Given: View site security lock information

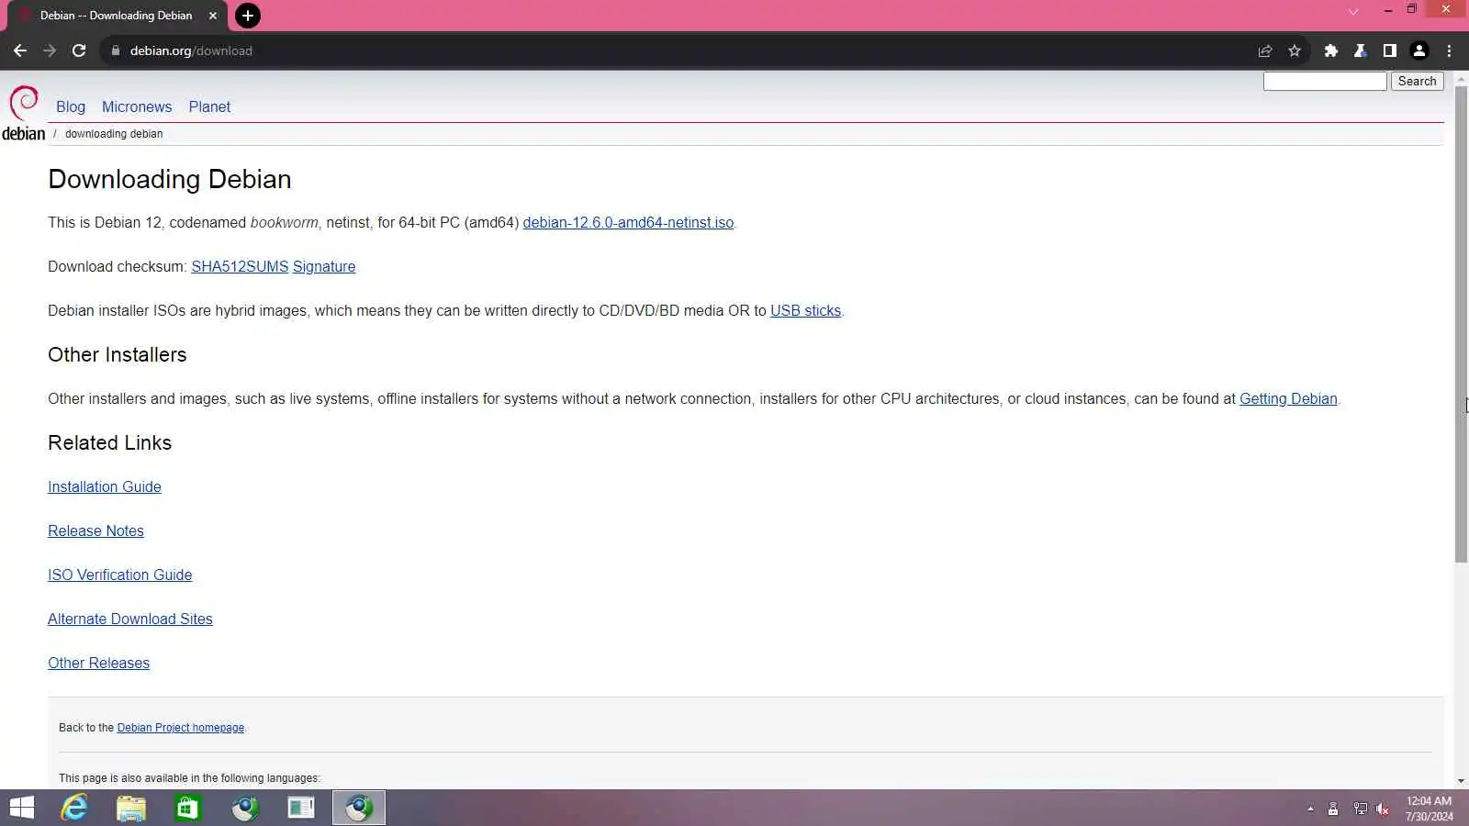Looking at the screenshot, I should point(116,50).
